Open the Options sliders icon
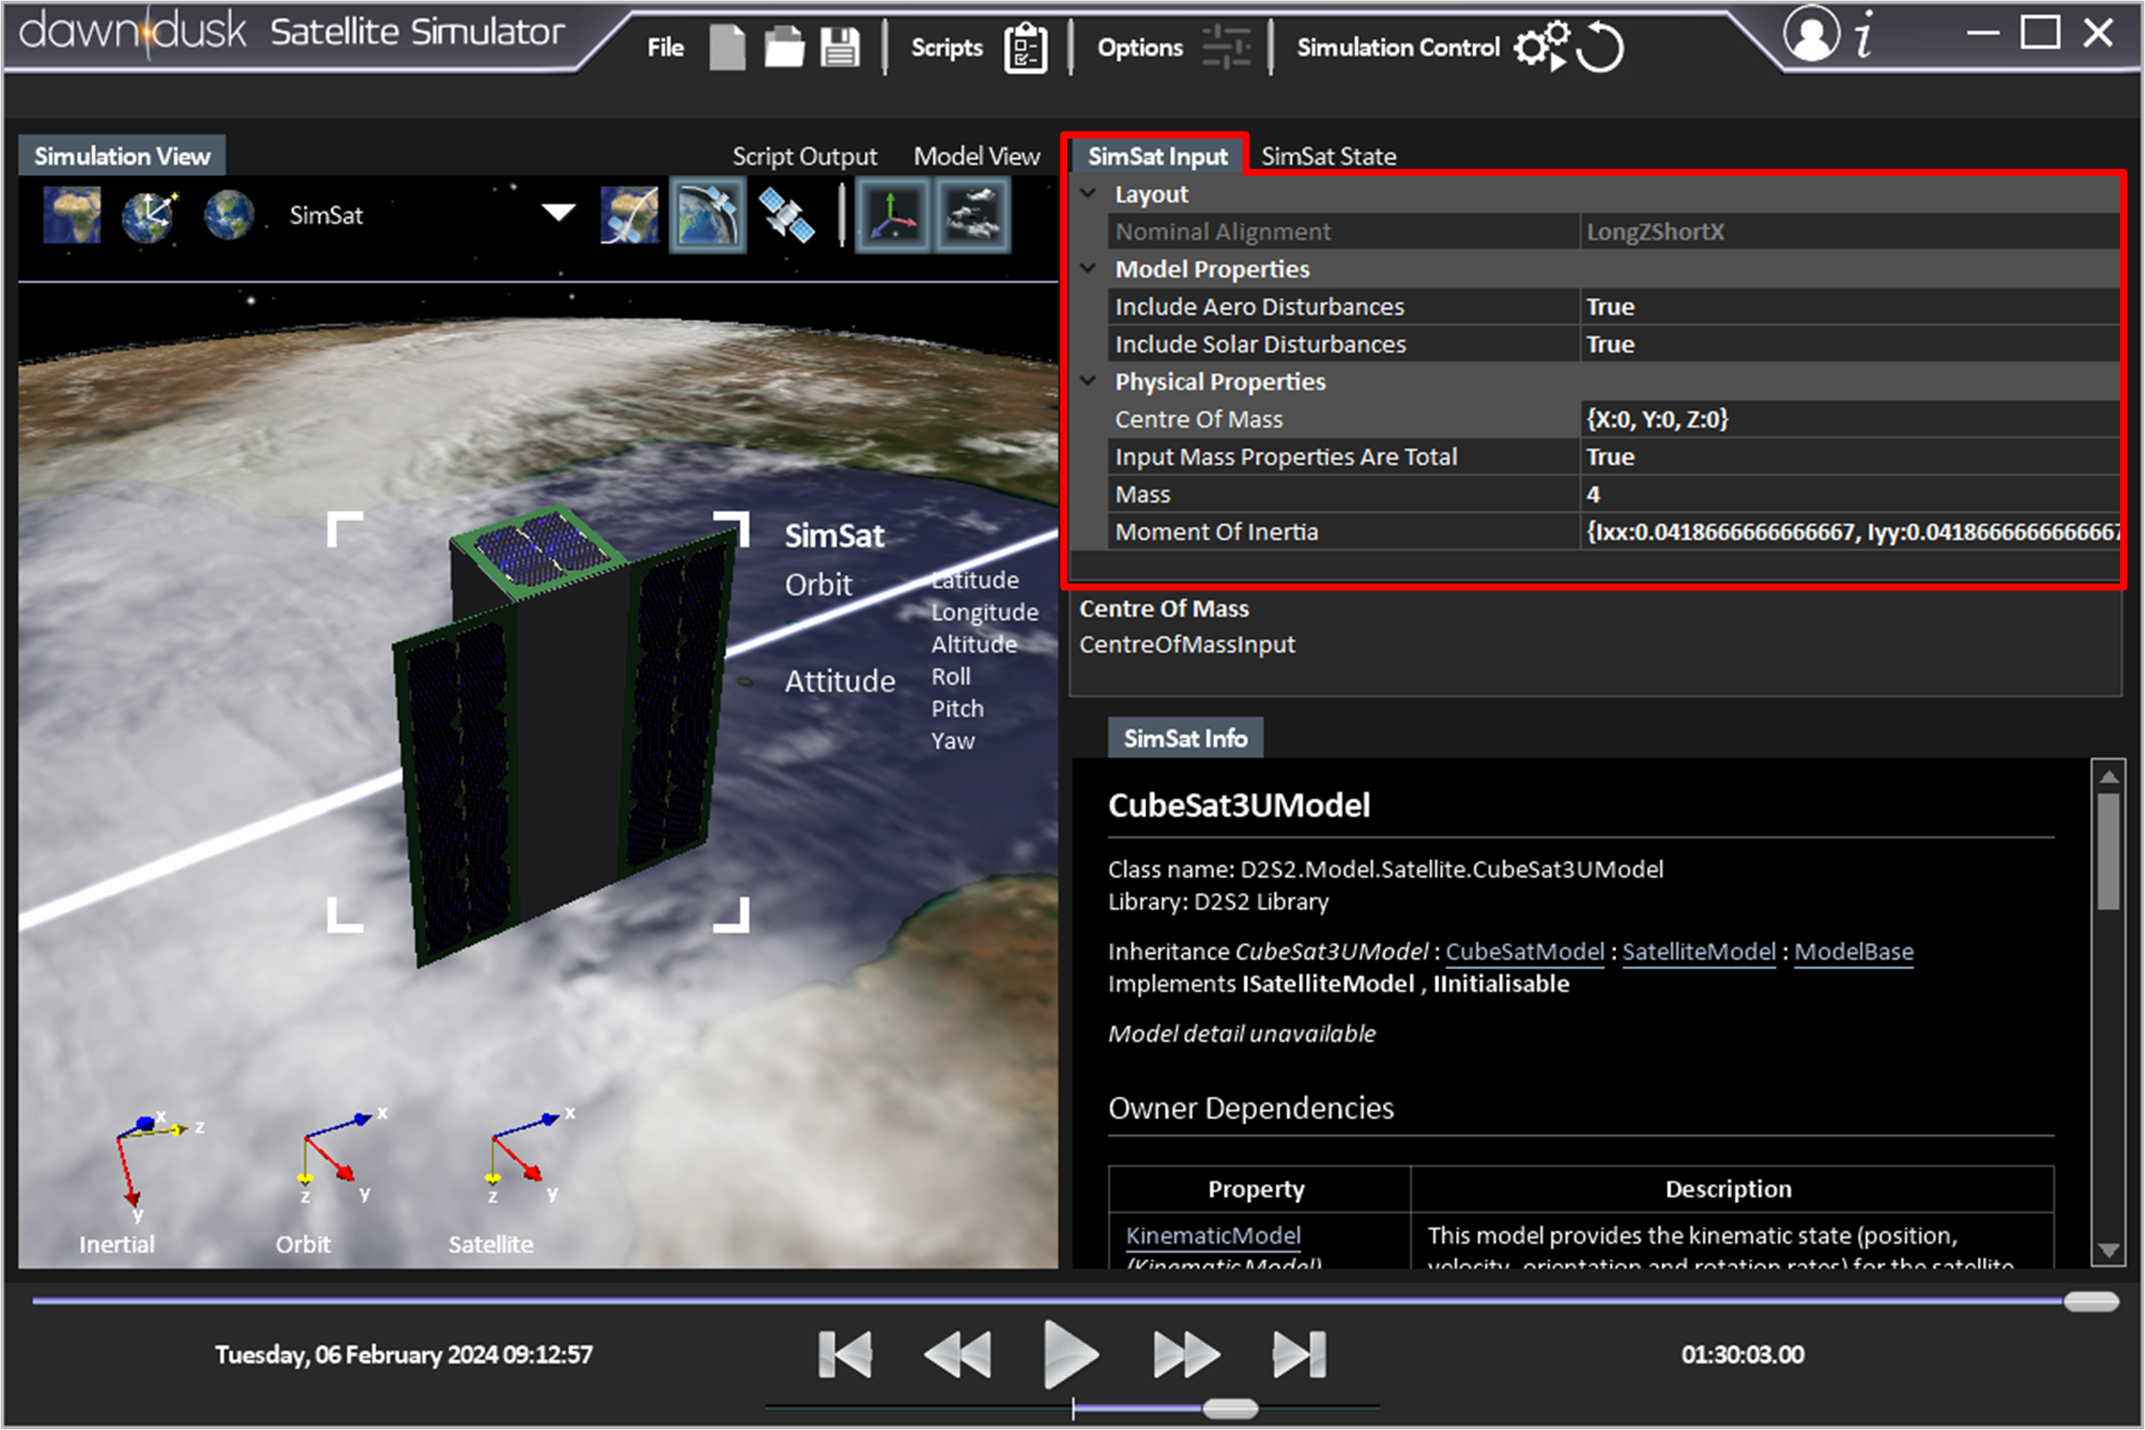Screen dimensions: 2145x1430 point(1226,47)
